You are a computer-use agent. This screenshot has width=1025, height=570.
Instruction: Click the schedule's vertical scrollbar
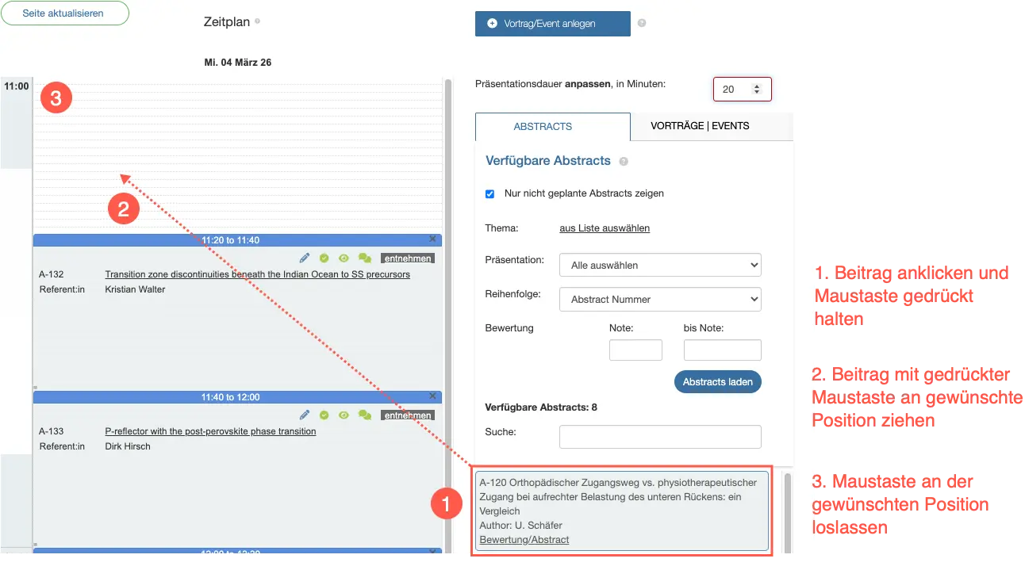tap(448, 317)
